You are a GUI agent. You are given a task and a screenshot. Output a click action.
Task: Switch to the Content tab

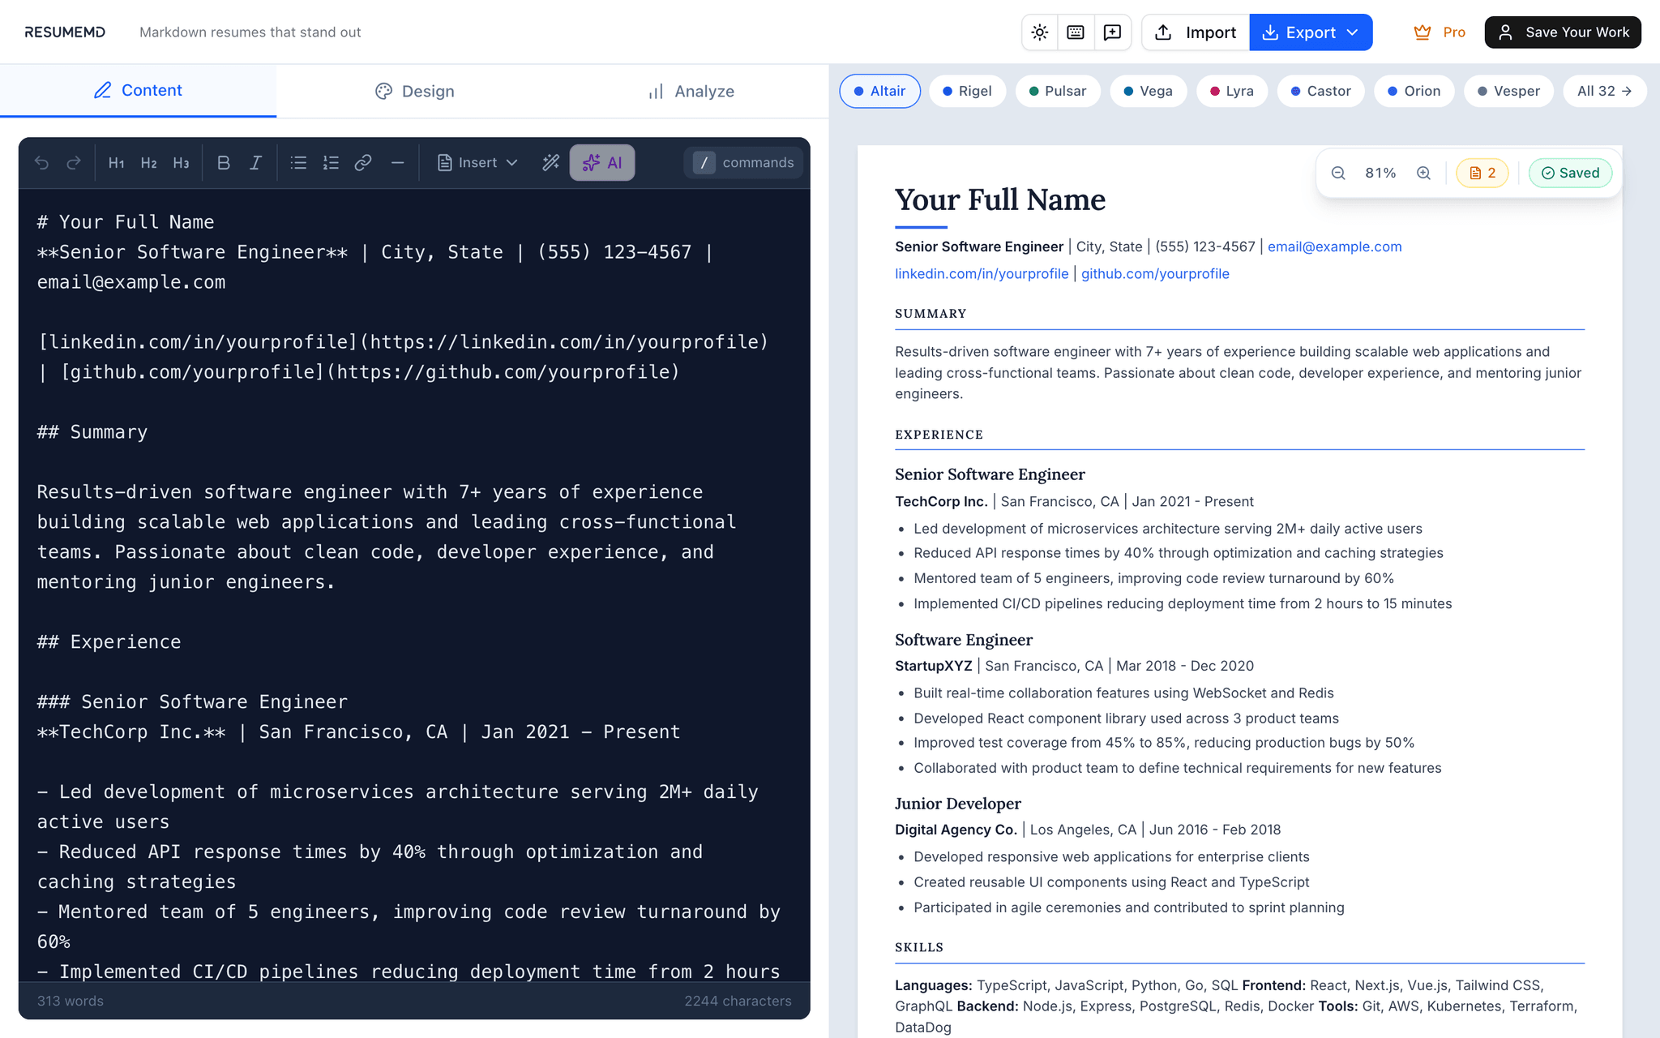[x=138, y=91]
